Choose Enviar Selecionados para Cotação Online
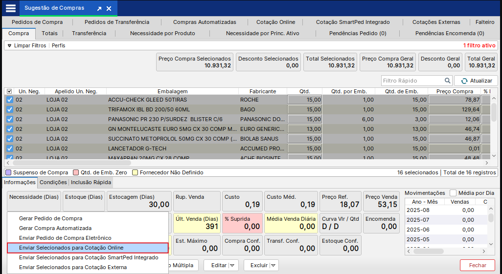This screenshot has width=502, height=274. [x=88, y=248]
